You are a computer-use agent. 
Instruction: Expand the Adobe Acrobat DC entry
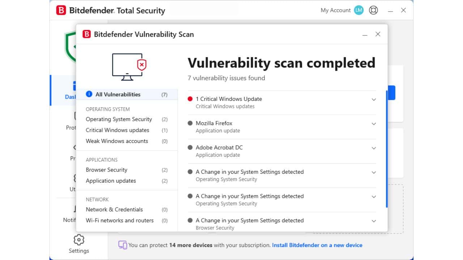374,148
